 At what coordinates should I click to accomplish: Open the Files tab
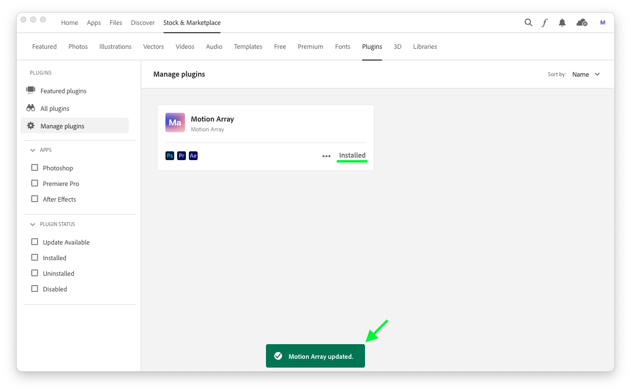[x=116, y=22]
